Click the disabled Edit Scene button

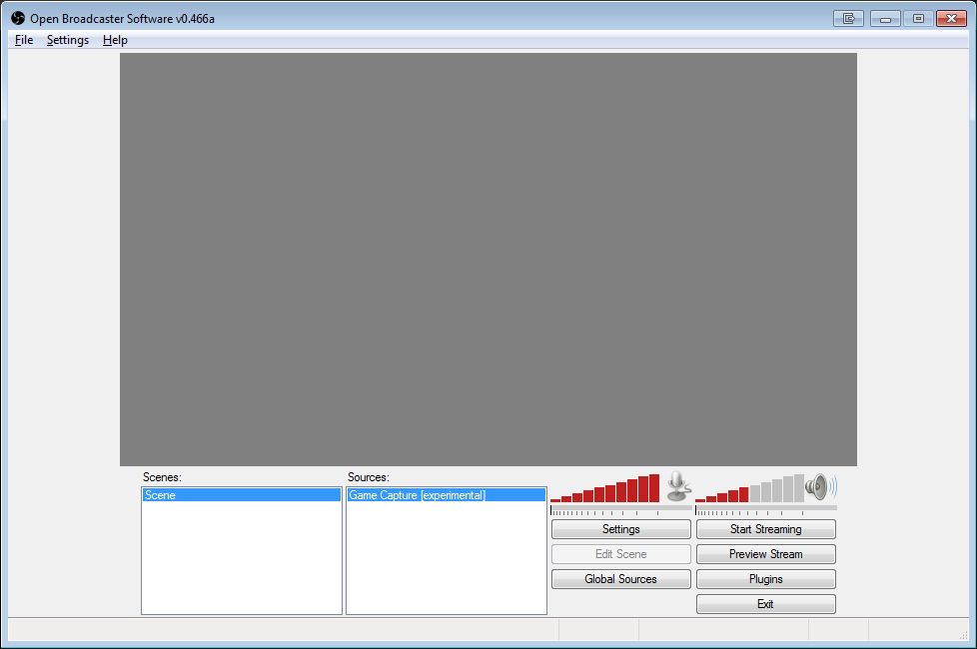coord(621,554)
